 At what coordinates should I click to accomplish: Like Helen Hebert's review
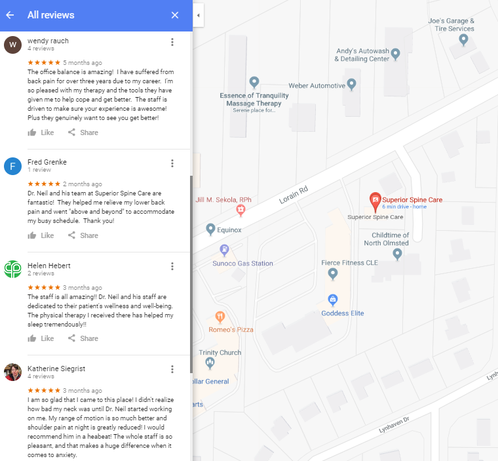click(41, 338)
